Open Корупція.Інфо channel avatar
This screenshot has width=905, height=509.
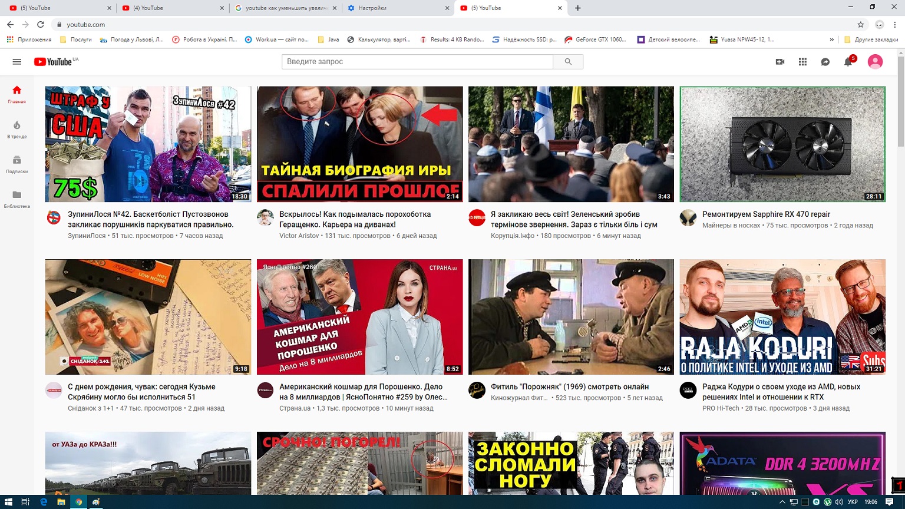tap(477, 217)
